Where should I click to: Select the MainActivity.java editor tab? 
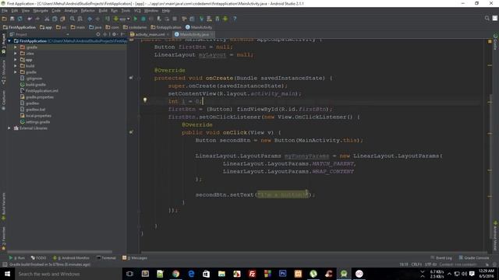[194, 34]
